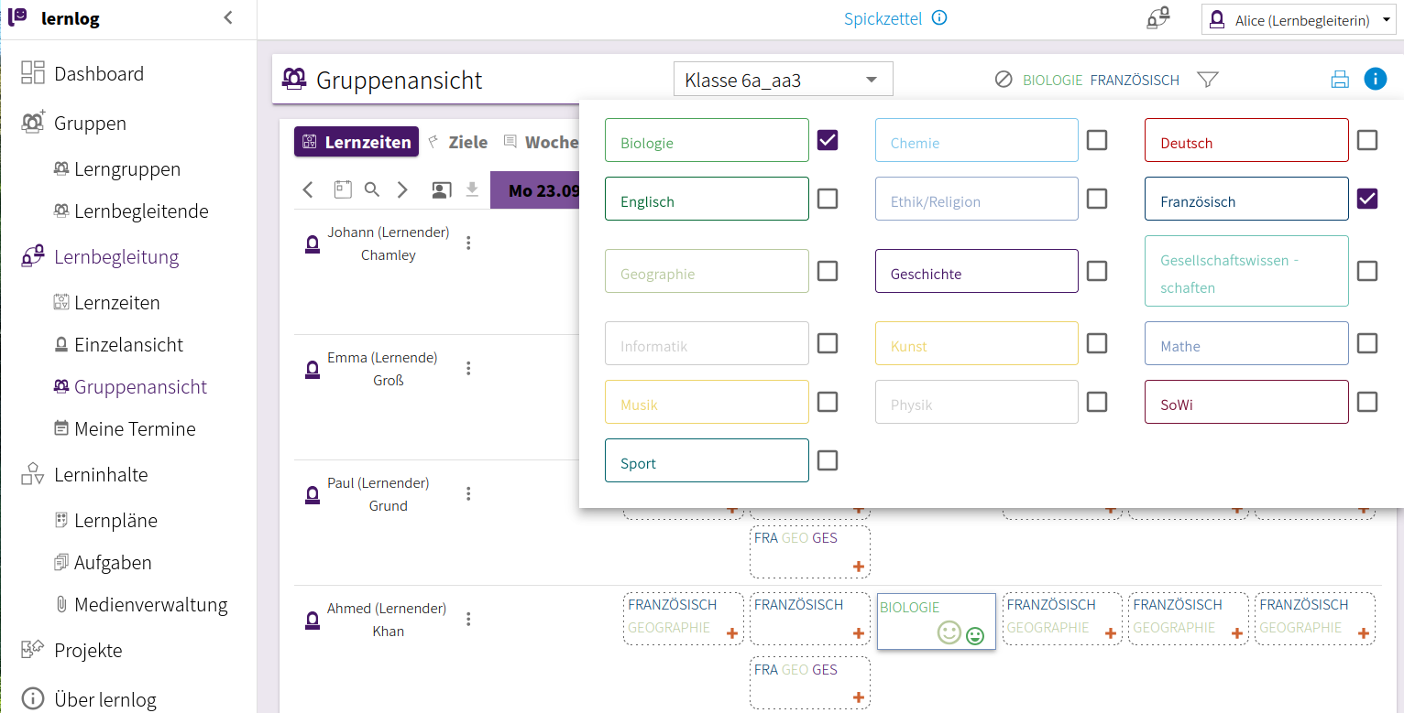
Task: Check the Englisch subject checkbox
Action: (828, 199)
